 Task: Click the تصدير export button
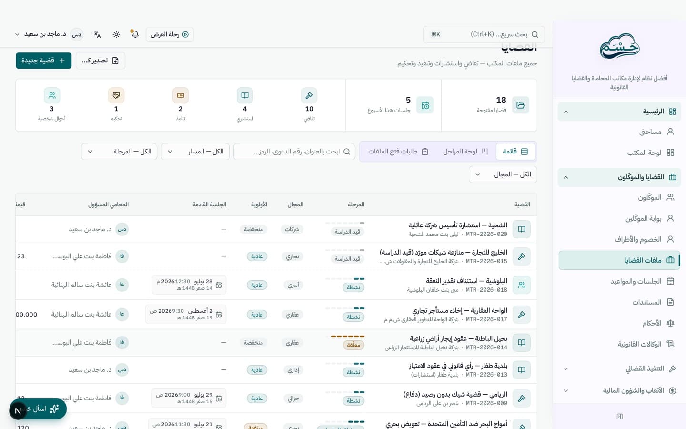coord(101,61)
